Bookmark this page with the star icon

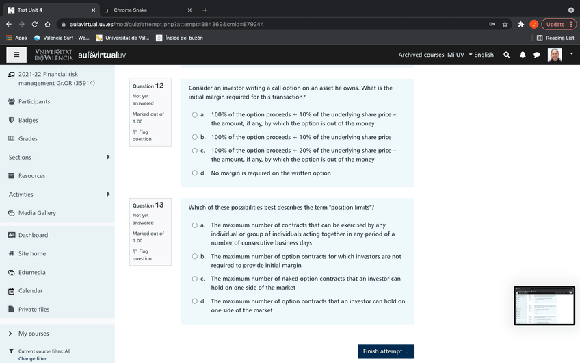click(505, 24)
